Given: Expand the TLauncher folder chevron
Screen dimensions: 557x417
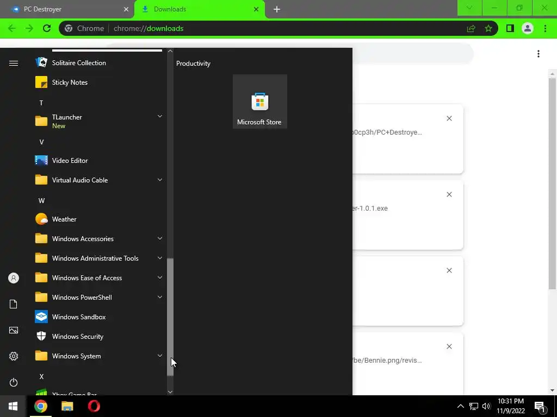Looking at the screenshot, I should coord(160,116).
